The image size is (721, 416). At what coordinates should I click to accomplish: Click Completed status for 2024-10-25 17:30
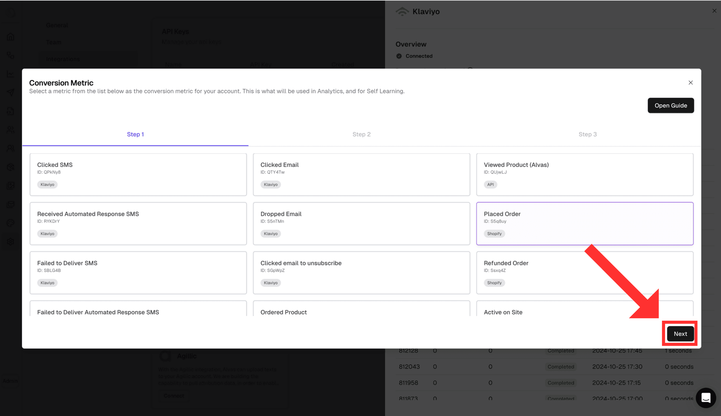pyautogui.click(x=561, y=367)
